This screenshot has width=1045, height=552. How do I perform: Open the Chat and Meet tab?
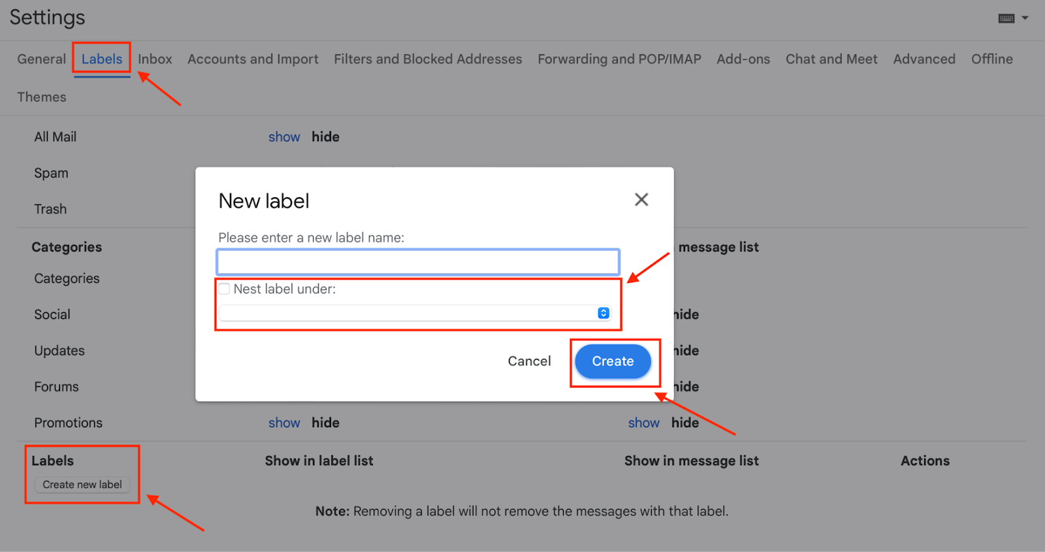click(831, 59)
